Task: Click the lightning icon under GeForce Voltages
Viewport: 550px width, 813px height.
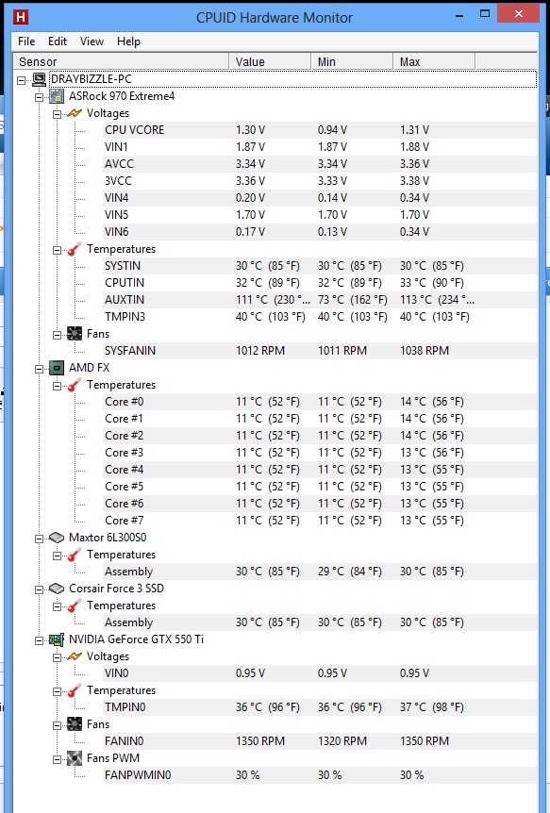Action: click(x=75, y=656)
